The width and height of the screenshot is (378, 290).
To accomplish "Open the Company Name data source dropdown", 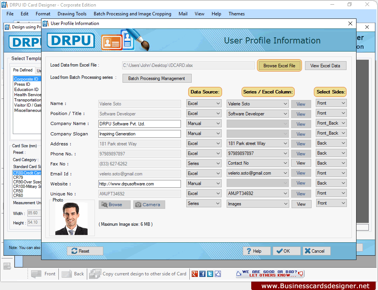I will pyautogui.click(x=204, y=123).
